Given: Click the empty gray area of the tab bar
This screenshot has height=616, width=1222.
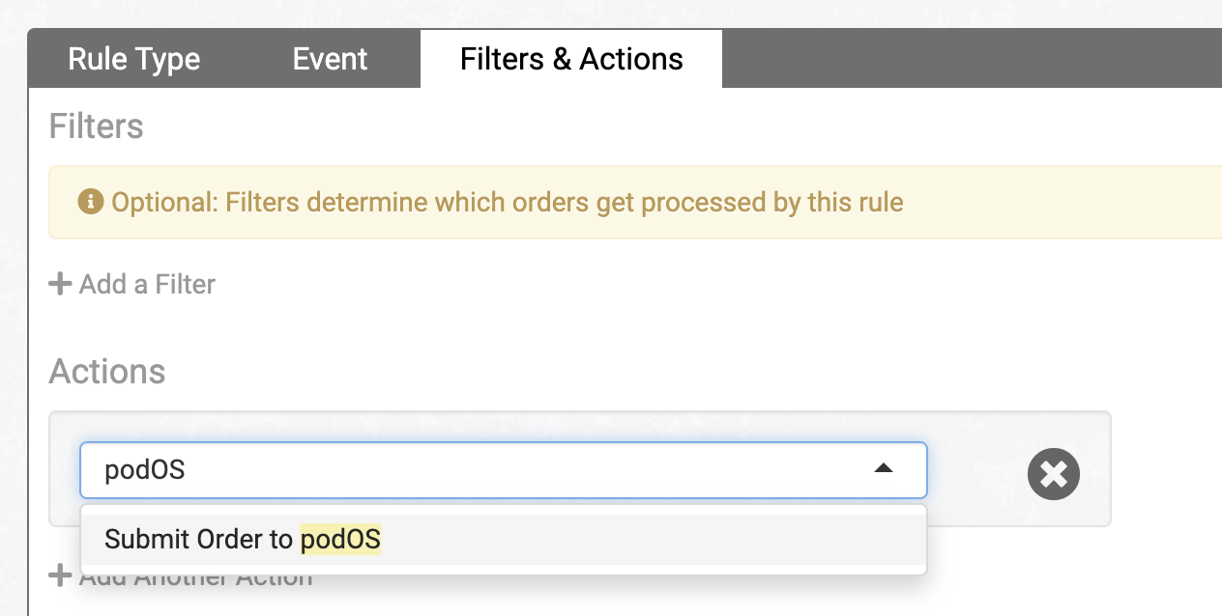Looking at the screenshot, I should [x=967, y=59].
